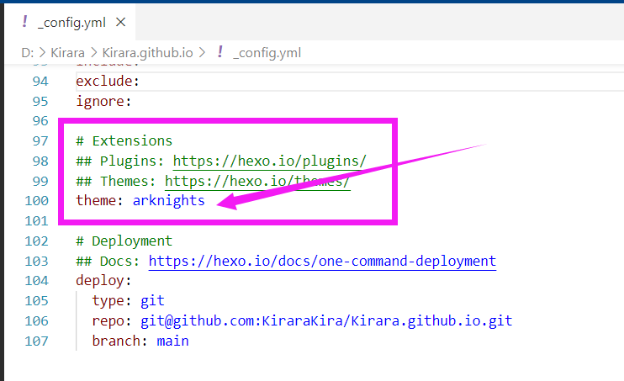This screenshot has width=624, height=381.
Task: Click the main branch value
Action: coord(172,341)
